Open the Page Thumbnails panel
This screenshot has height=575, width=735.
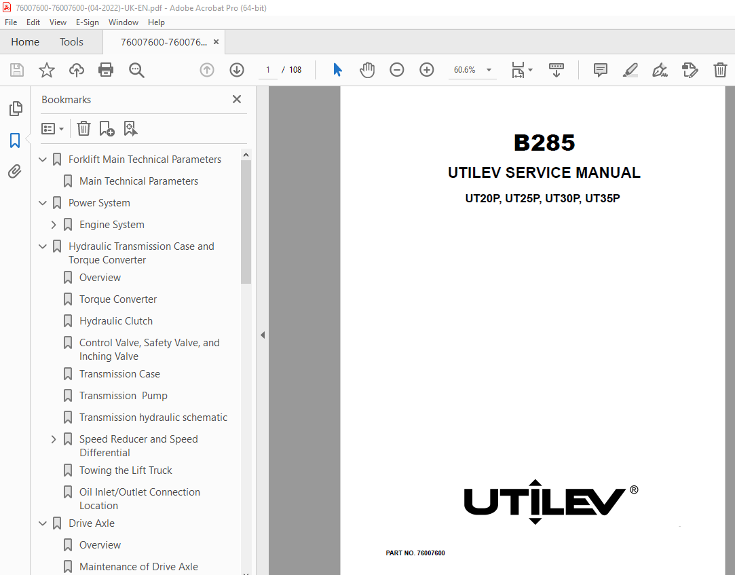(16, 109)
